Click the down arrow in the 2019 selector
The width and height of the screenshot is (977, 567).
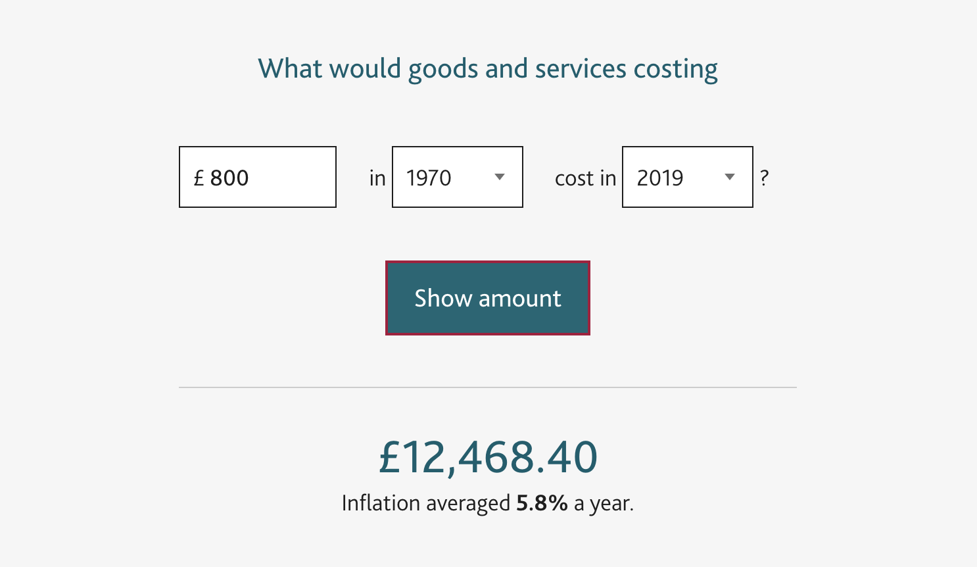tap(730, 177)
